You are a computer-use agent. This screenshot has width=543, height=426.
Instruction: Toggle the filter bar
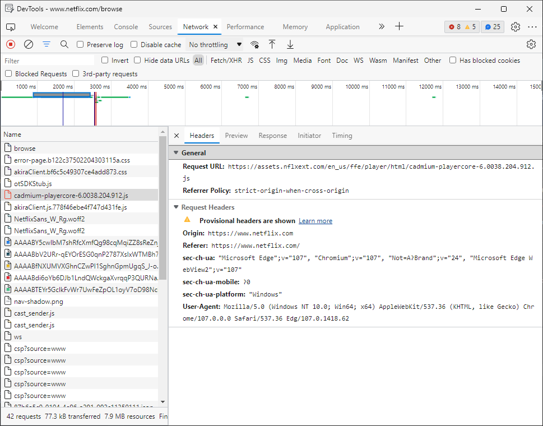tap(46, 44)
